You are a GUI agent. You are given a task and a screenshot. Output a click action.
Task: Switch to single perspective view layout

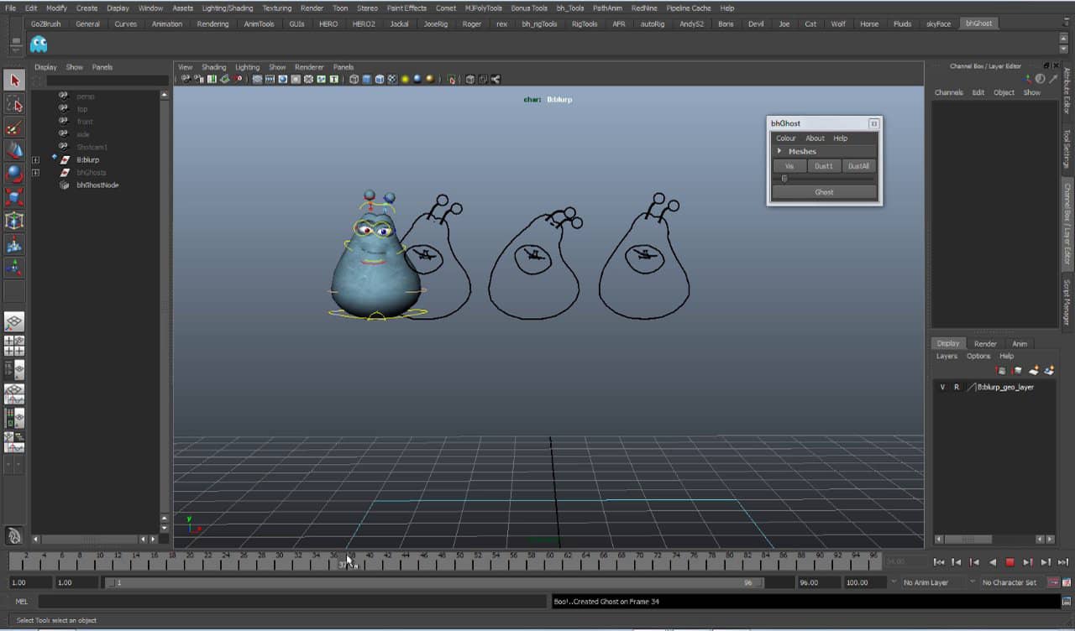(14, 322)
